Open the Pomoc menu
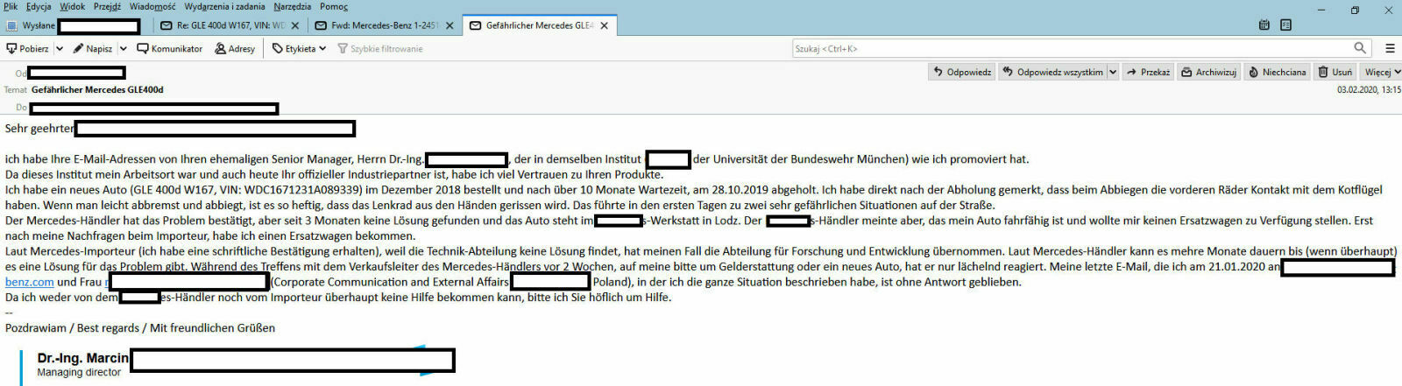This screenshot has width=1402, height=386. point(334,6)
